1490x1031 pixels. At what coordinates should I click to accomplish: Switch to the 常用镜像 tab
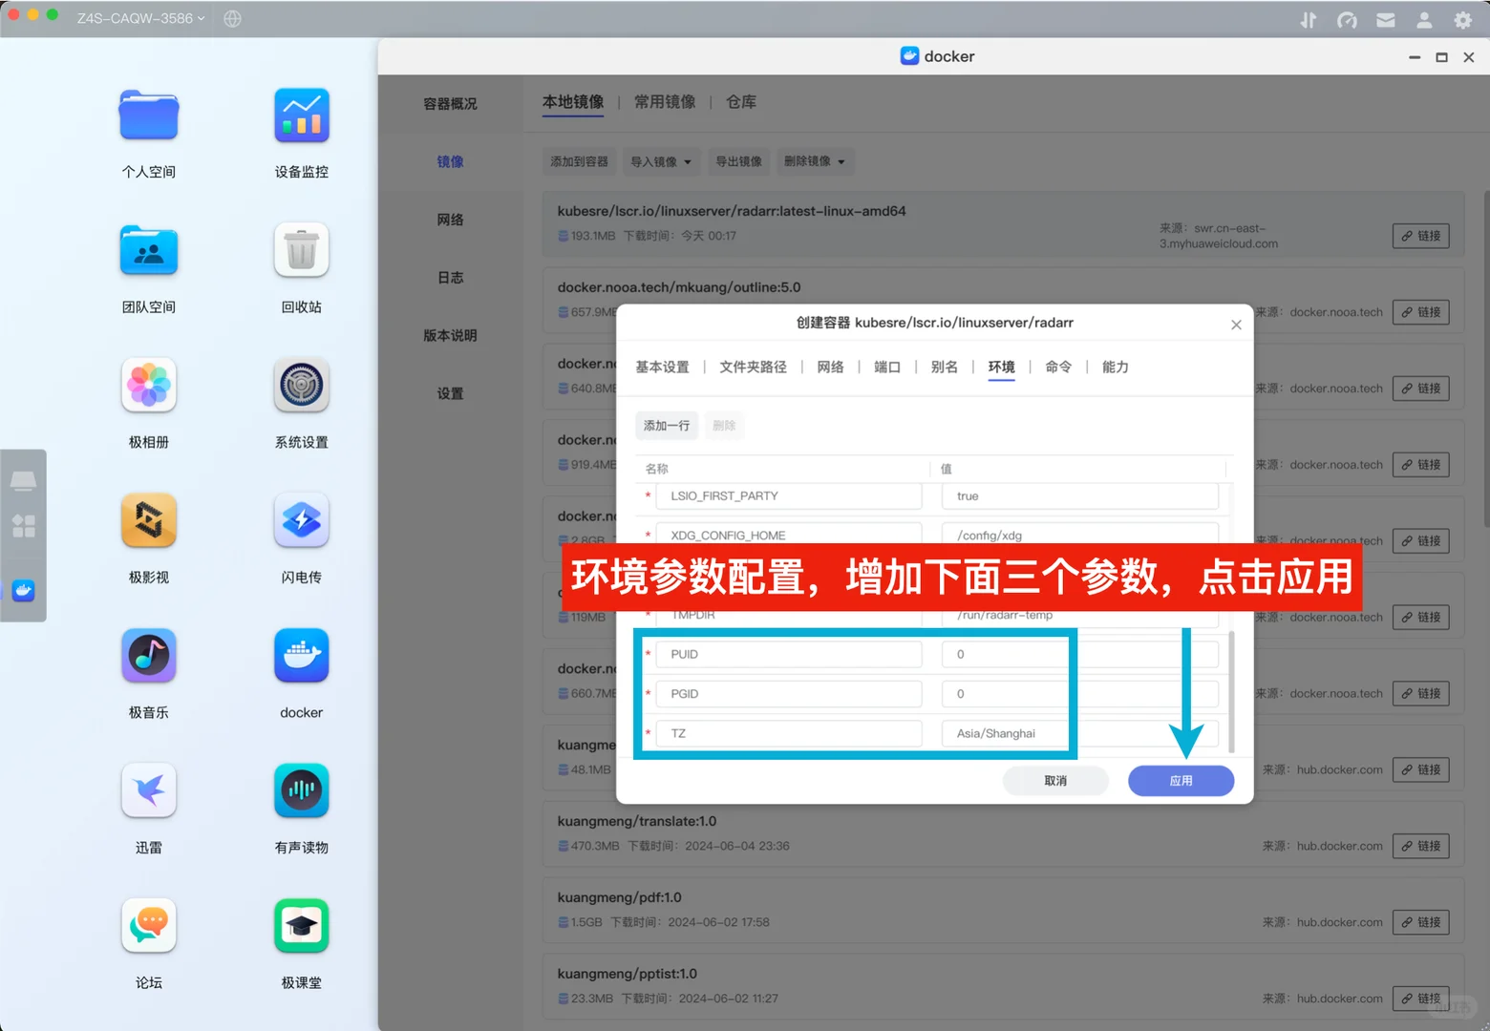click(665, 102)
